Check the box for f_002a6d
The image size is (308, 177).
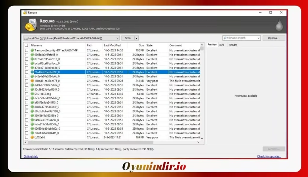(26, 137)
